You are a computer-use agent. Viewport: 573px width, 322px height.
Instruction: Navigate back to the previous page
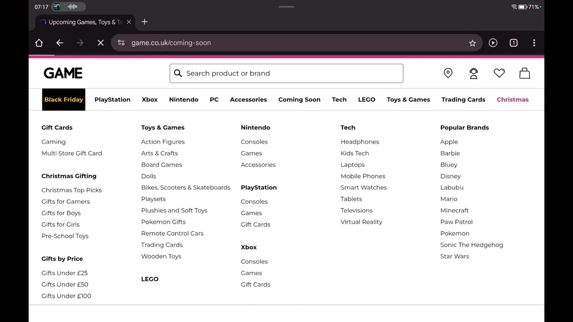60,43
